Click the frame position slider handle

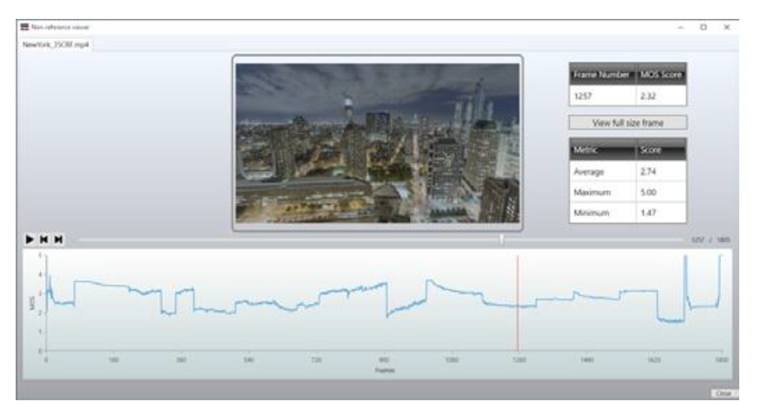point(501,239)
